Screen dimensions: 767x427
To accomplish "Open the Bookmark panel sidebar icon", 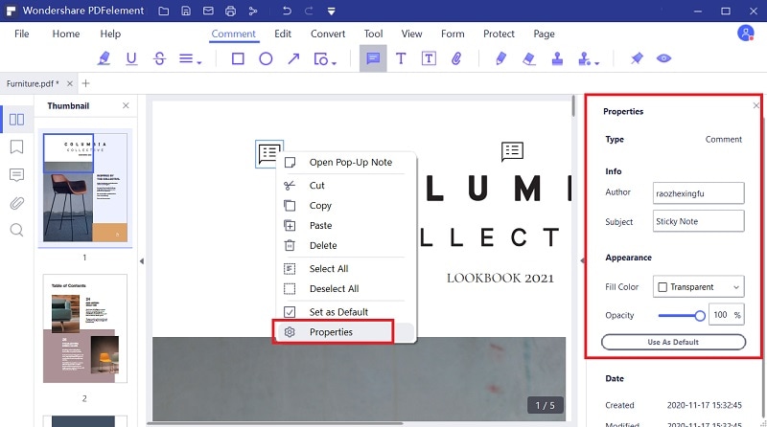I will (x=16, y=146).
